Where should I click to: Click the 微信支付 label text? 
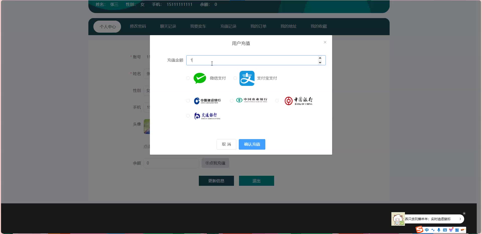tap(218, 78)
